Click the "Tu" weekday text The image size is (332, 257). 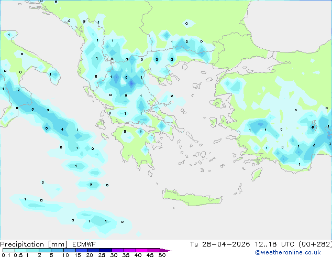click(194, 244)
